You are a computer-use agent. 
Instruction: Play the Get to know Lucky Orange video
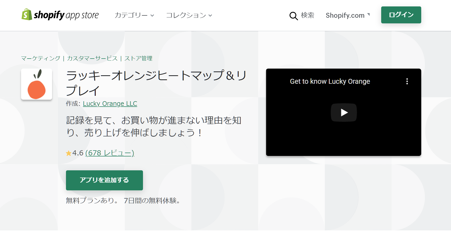pyautogui.click(x=344, y=113)
